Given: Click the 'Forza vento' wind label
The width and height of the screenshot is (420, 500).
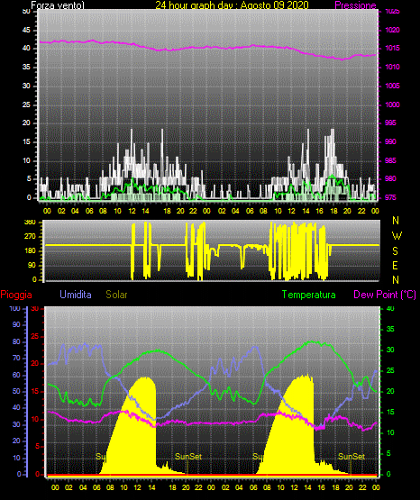Looking at the screenshot, I should tap(58, 5).
